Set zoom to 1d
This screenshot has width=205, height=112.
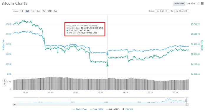22,11
